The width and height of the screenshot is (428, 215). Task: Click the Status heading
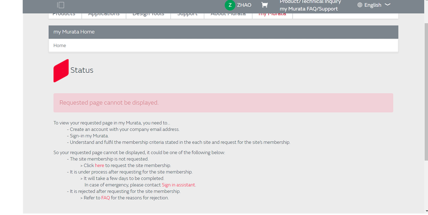(81, 70)
